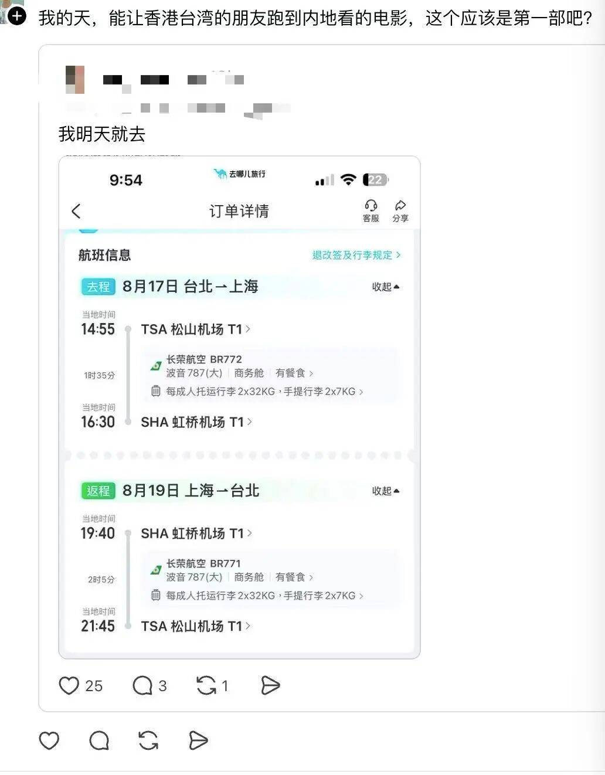605x775 pixels.
Task: Like the quoted post with 25 likes
Action: 69,685
